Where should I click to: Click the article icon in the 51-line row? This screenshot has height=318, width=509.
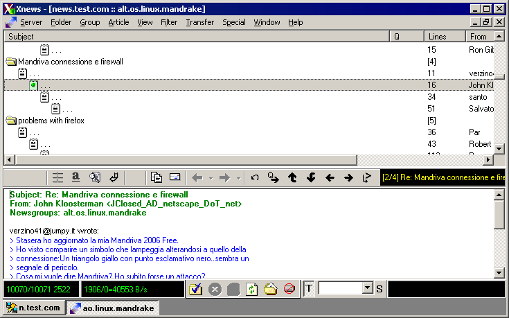55,109
